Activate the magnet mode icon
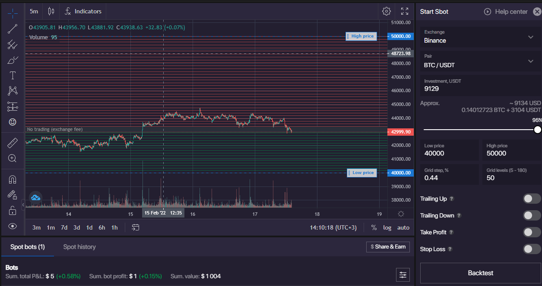This screenshot has height=286, width=542. coord(13,179)
